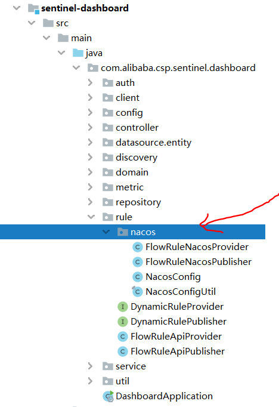
Task: Select the FlowRuleApiPublisher class name
Action: [178, 351]
